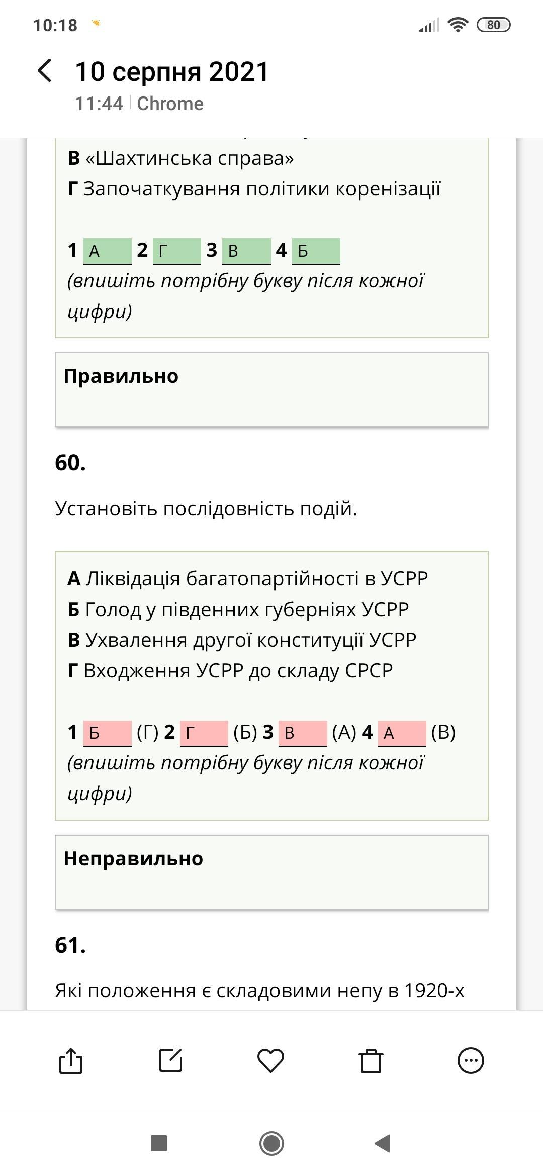Tap the "Неправильно" result box
The image size is (543, 1176).
[271, 872]
